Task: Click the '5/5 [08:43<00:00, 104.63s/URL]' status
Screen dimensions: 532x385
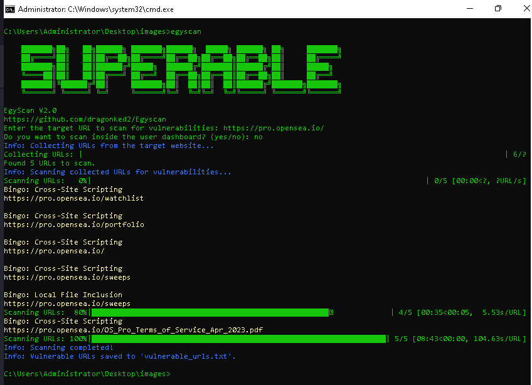Action: pyautogui.click(x=460, y=339)
